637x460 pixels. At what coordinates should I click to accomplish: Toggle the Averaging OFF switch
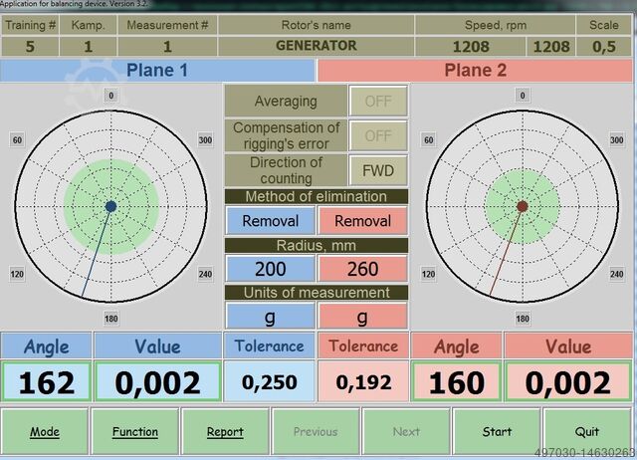pyautogui.click(x=377, y=102)
